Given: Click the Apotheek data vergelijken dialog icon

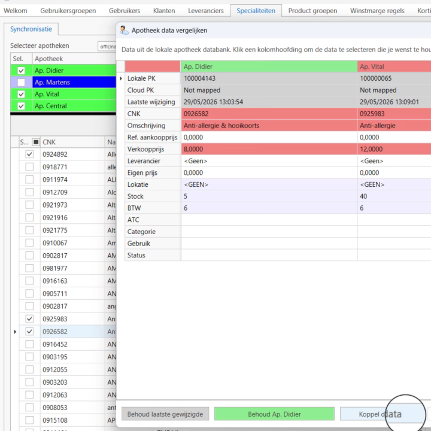Looking at the screenshot, I should click(x=125, y=31).
